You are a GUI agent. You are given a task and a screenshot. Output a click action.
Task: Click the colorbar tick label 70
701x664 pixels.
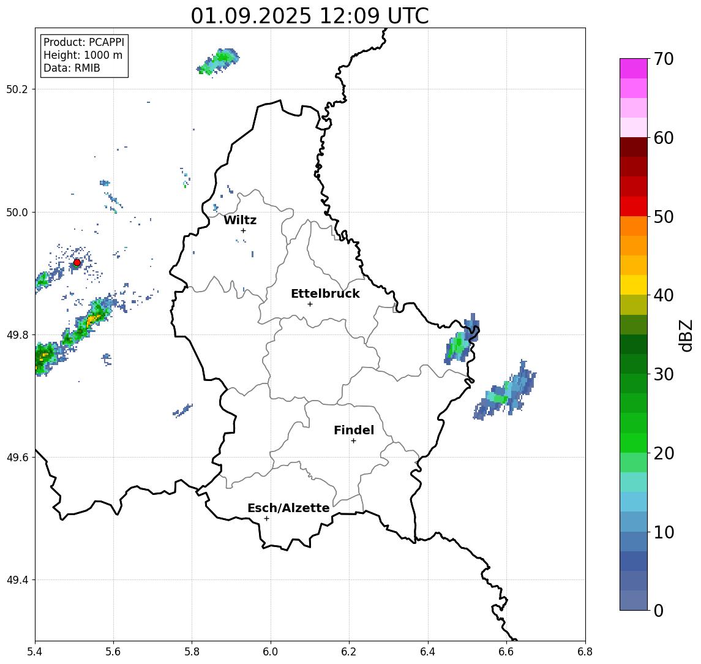[x=663, y=59]
